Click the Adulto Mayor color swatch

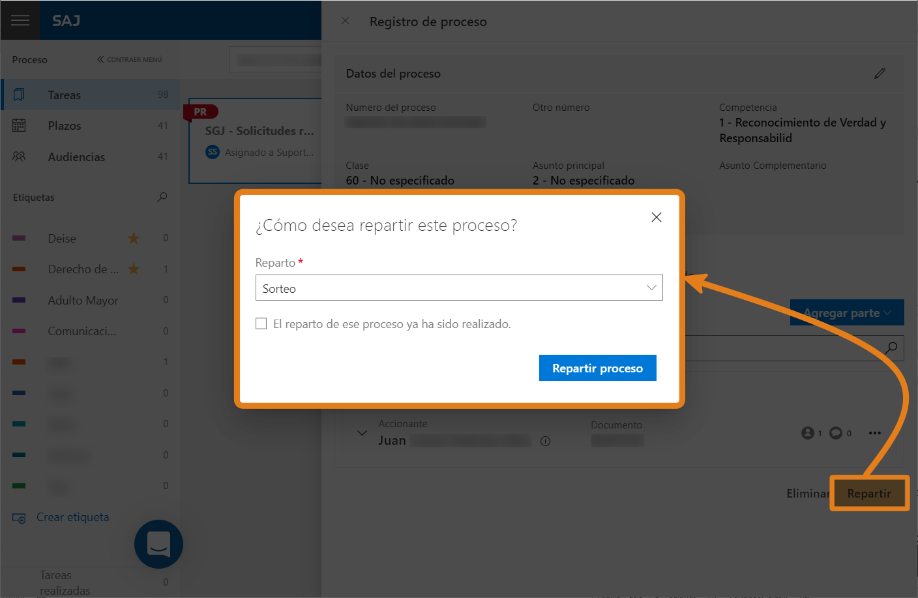(19, 300)
